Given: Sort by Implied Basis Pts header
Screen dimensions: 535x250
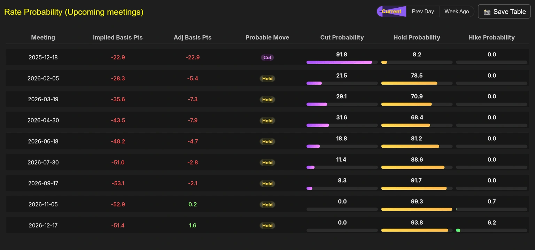Looking at the screenshot, I should pos(118,37).
